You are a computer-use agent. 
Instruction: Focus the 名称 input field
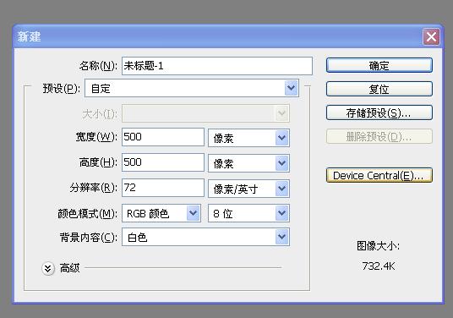click(217, 66)
